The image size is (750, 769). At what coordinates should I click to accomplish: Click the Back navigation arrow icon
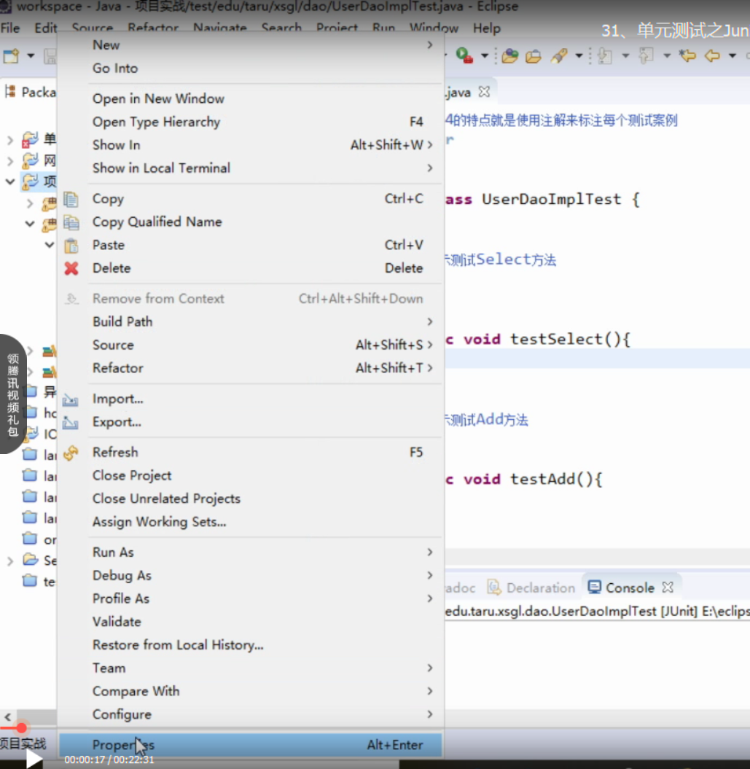point(712,56)
